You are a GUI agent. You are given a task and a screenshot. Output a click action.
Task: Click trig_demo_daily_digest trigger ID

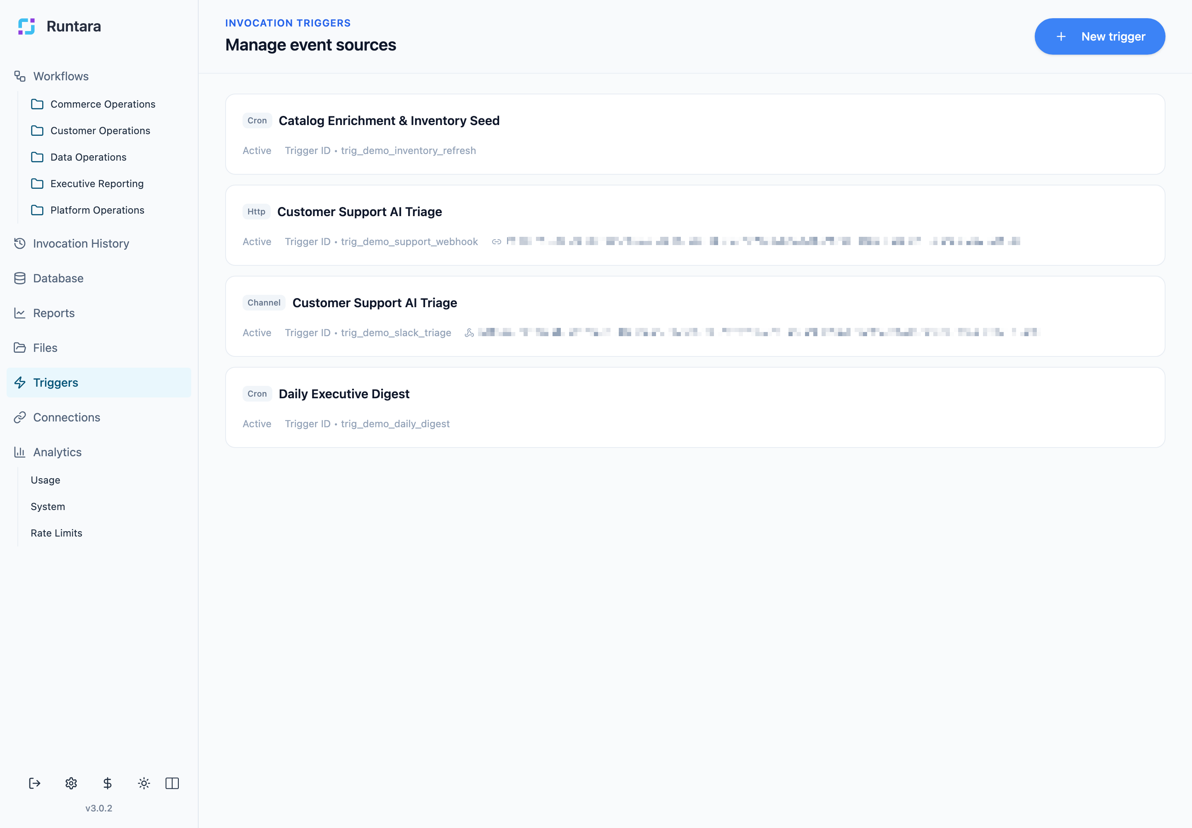pyautogui.click(x=395, y=424)
